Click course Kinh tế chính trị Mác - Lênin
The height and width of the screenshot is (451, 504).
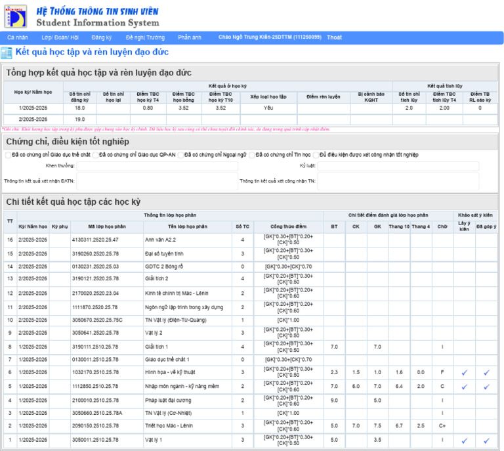[x=177, y=293]
